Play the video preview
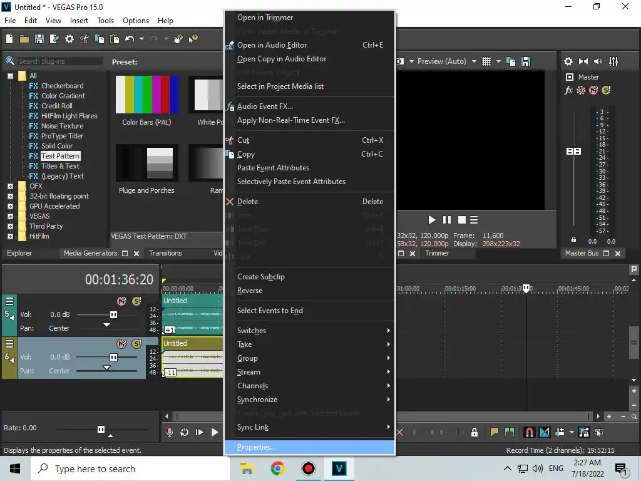This screenshot has height=481, width=641. pos(432,220)
